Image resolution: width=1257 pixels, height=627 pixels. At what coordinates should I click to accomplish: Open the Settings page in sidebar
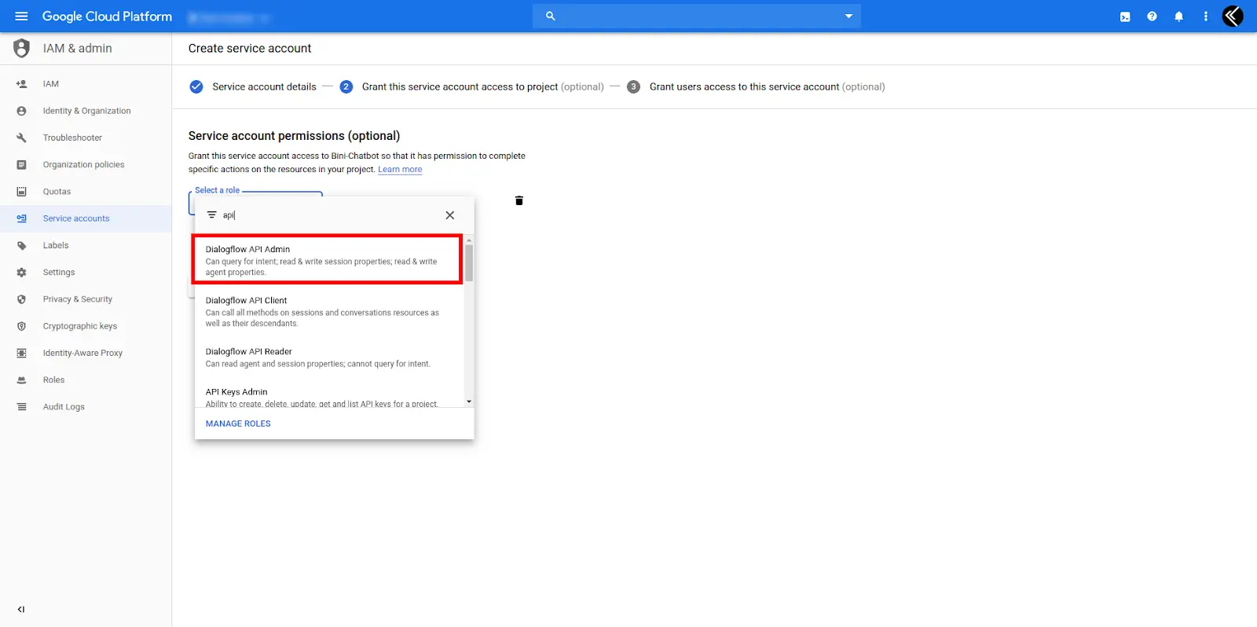coord(59,273)
